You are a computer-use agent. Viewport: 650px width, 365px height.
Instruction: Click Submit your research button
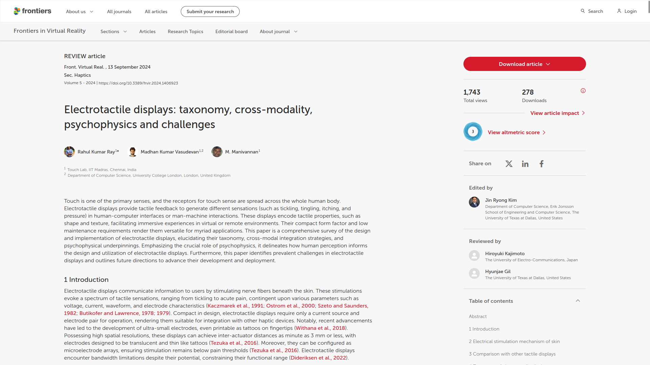(x=210, y=11)
